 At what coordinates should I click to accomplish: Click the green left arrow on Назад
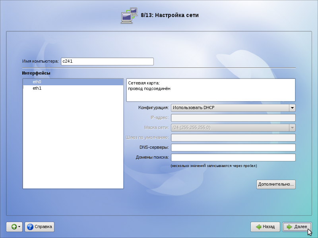[x=258, y=227]
